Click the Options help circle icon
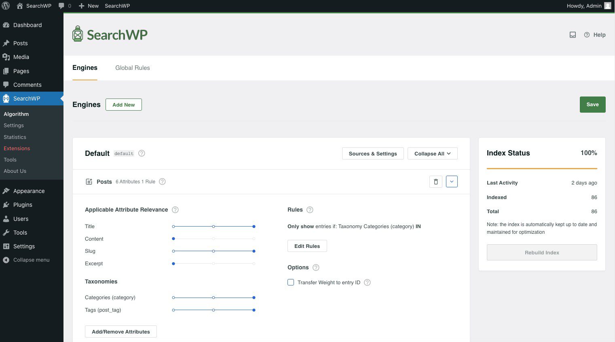The image size is (615, 342). click(316, 267)
